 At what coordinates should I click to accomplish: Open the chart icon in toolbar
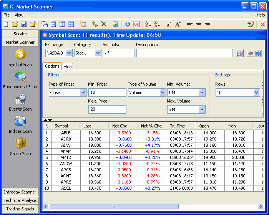tap(116, 24)
